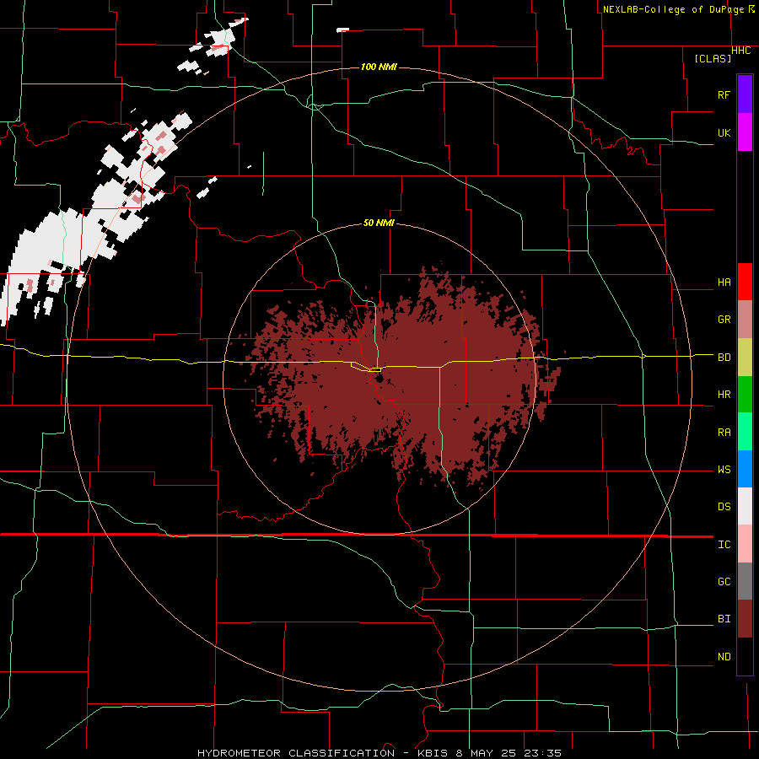Image resolution: width=759 pixels, height=759 pixels.
Task: Click the [CLAS] units label
Action: click(x=713, y=58)
